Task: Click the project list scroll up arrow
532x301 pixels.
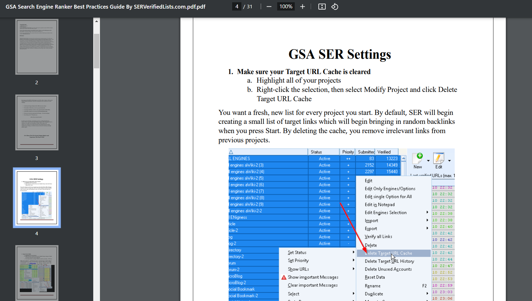Action: point(404,158)
